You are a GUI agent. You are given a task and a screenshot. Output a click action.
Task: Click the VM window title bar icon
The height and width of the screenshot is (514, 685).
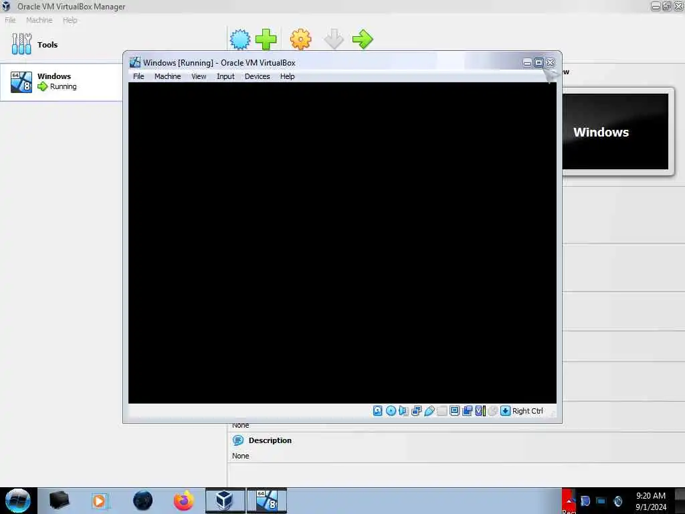[135, 62]
